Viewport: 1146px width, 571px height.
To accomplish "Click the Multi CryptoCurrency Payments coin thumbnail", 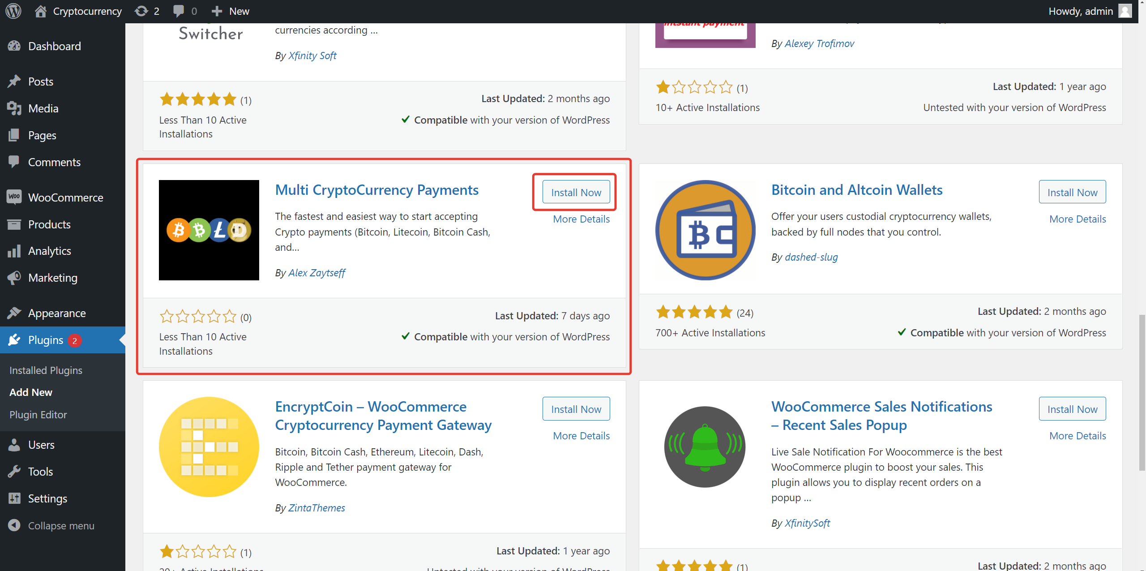I will [209, 230].
